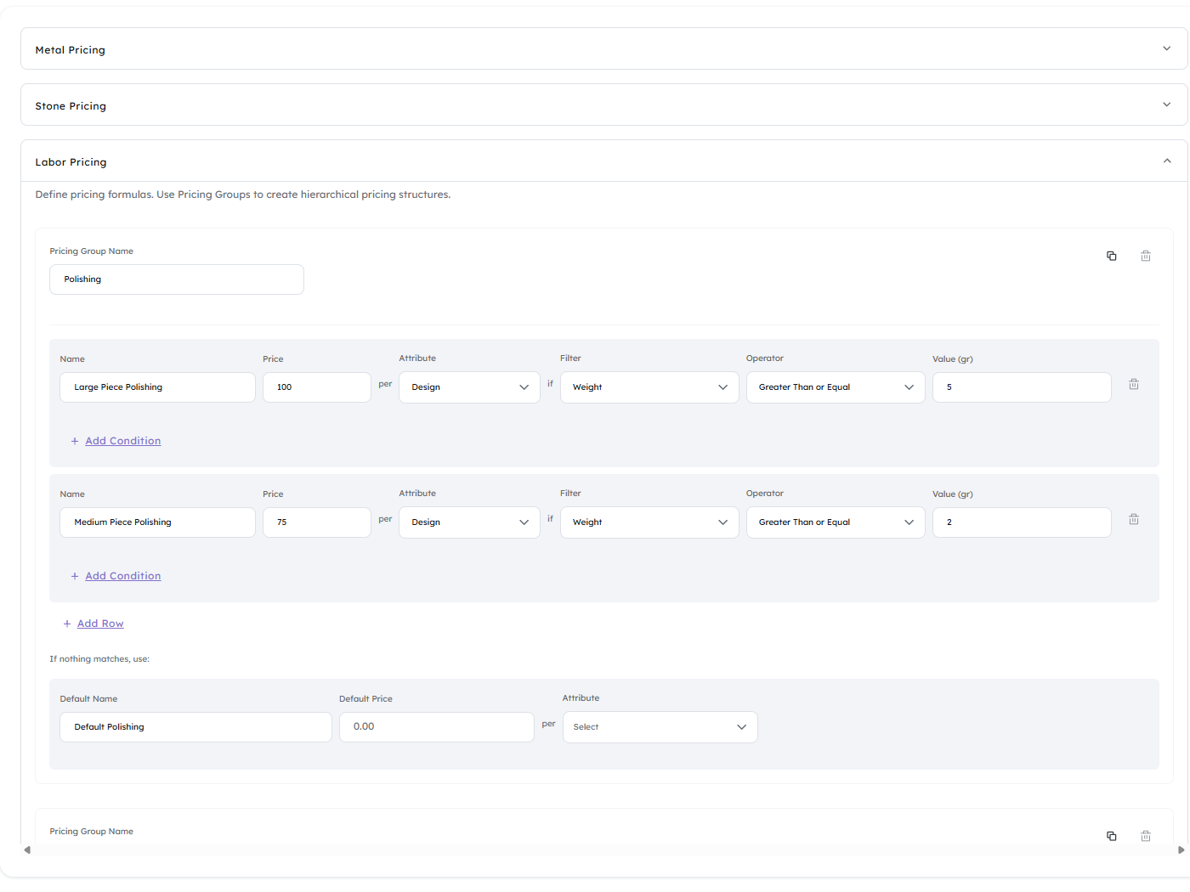
Task: Edit the value field showing 5
Action: coord(1022,387)
